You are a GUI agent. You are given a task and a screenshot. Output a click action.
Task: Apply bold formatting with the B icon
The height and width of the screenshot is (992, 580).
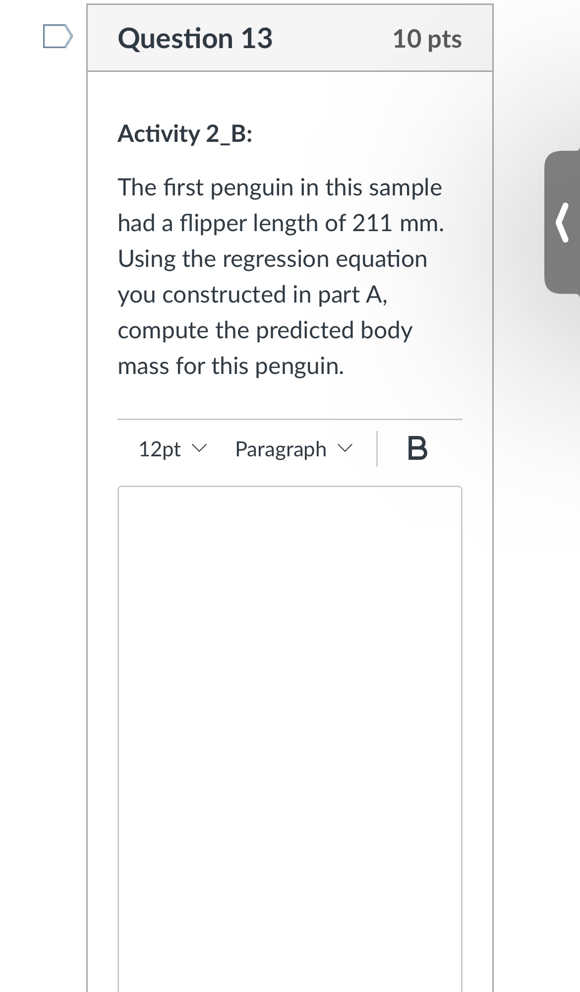[x=417, y=449]
